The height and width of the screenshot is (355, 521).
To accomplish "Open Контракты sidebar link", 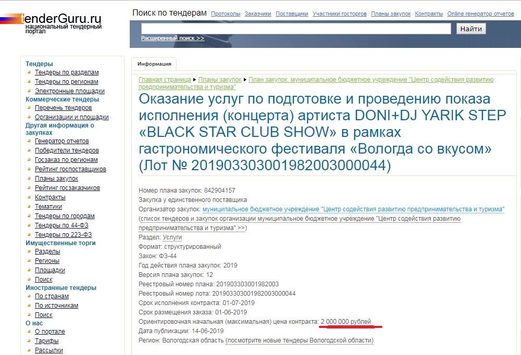I will [50, 197].
